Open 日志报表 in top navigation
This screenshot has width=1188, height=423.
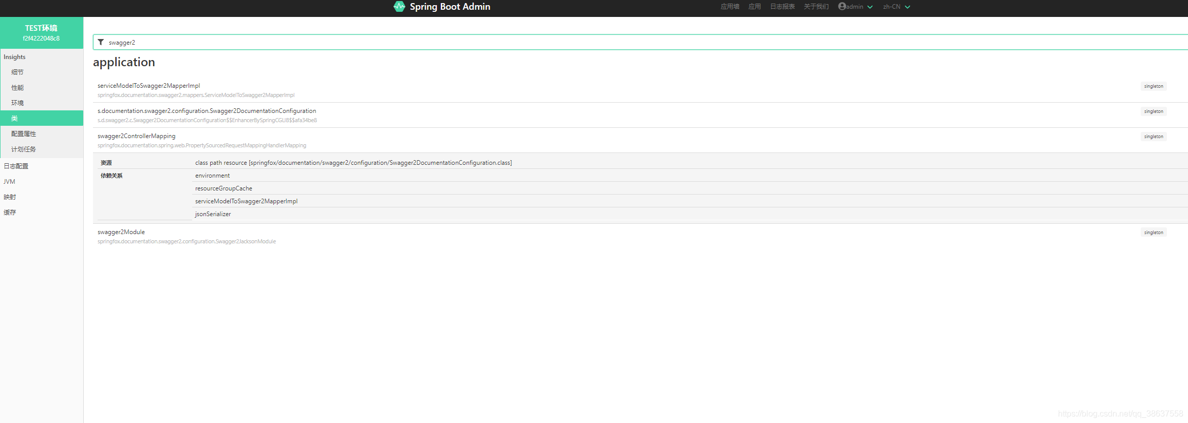[x=782, y=7]
